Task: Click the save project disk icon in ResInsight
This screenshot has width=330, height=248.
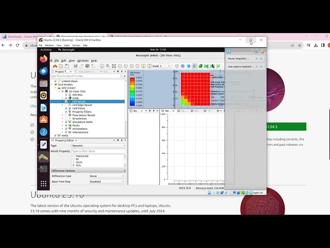Action: tap(67, 66)
